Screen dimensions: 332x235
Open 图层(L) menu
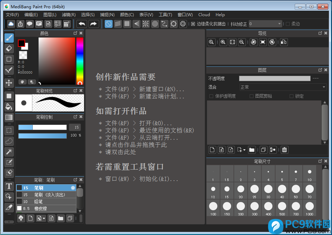click(x=50, y=15)
